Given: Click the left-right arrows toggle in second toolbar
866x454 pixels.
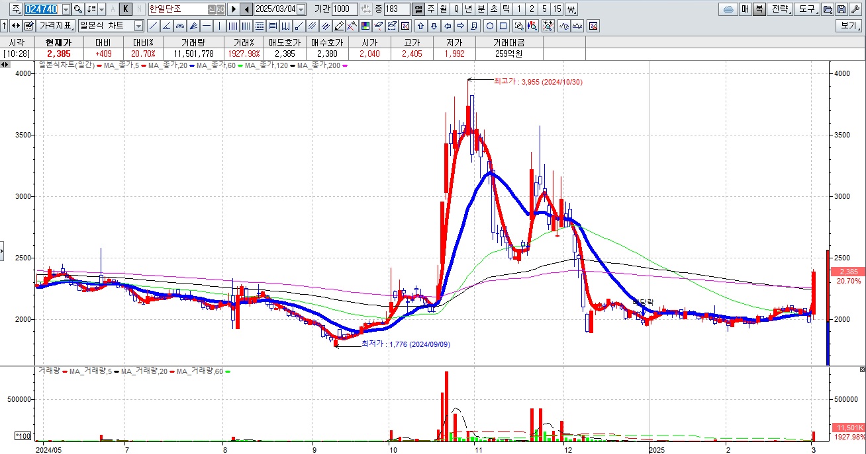Looking at the screenshot, I should pyautogui.click(x=15, y=26).
